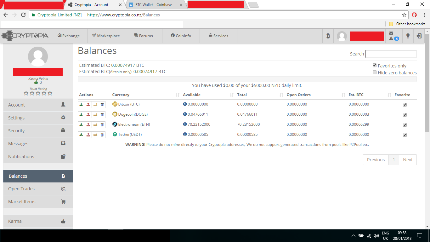430x242 pixels.
Task: Uncheck the favorite box for Dogecoin(DOGE)
Action: (405, 115)
